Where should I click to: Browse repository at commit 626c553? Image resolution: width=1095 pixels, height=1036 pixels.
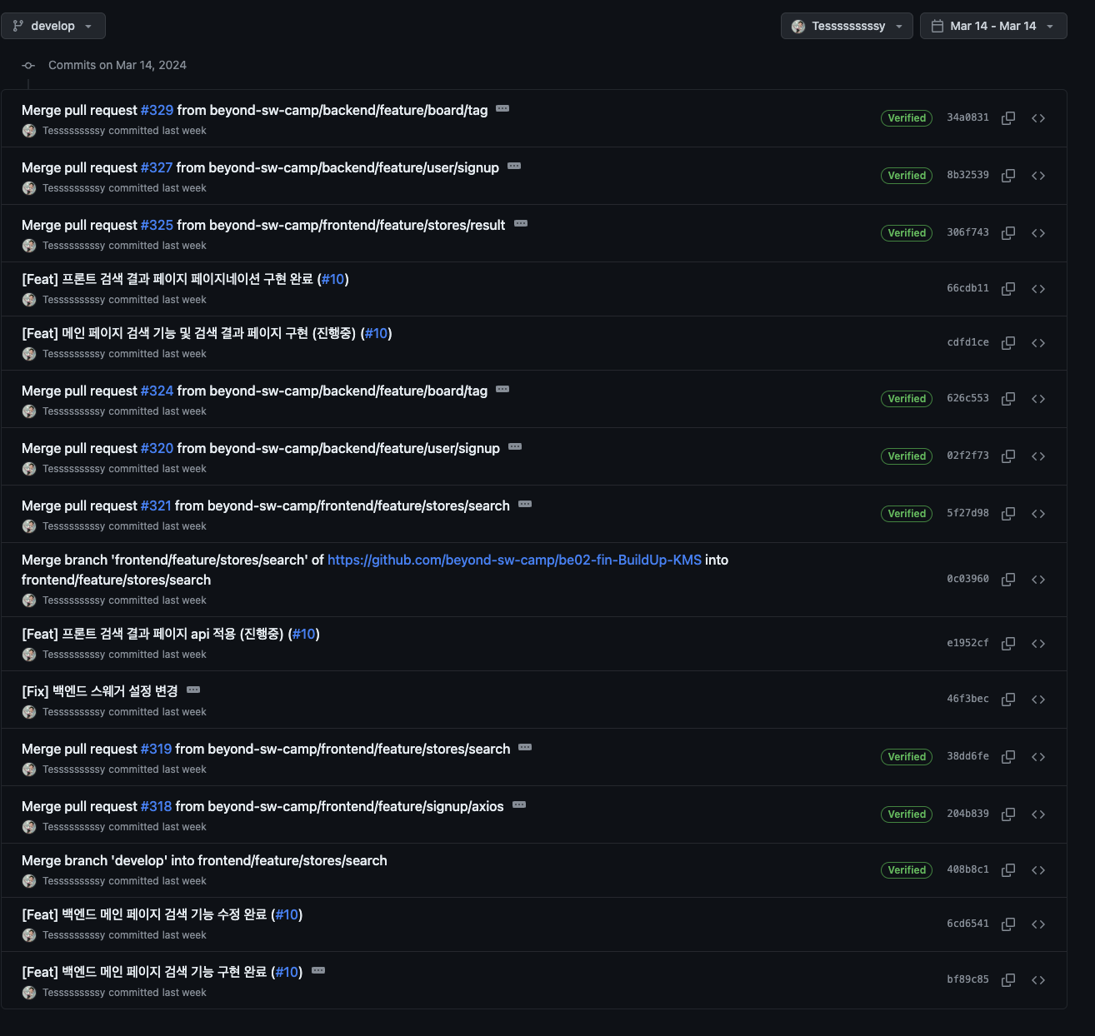pos(1038,399)
